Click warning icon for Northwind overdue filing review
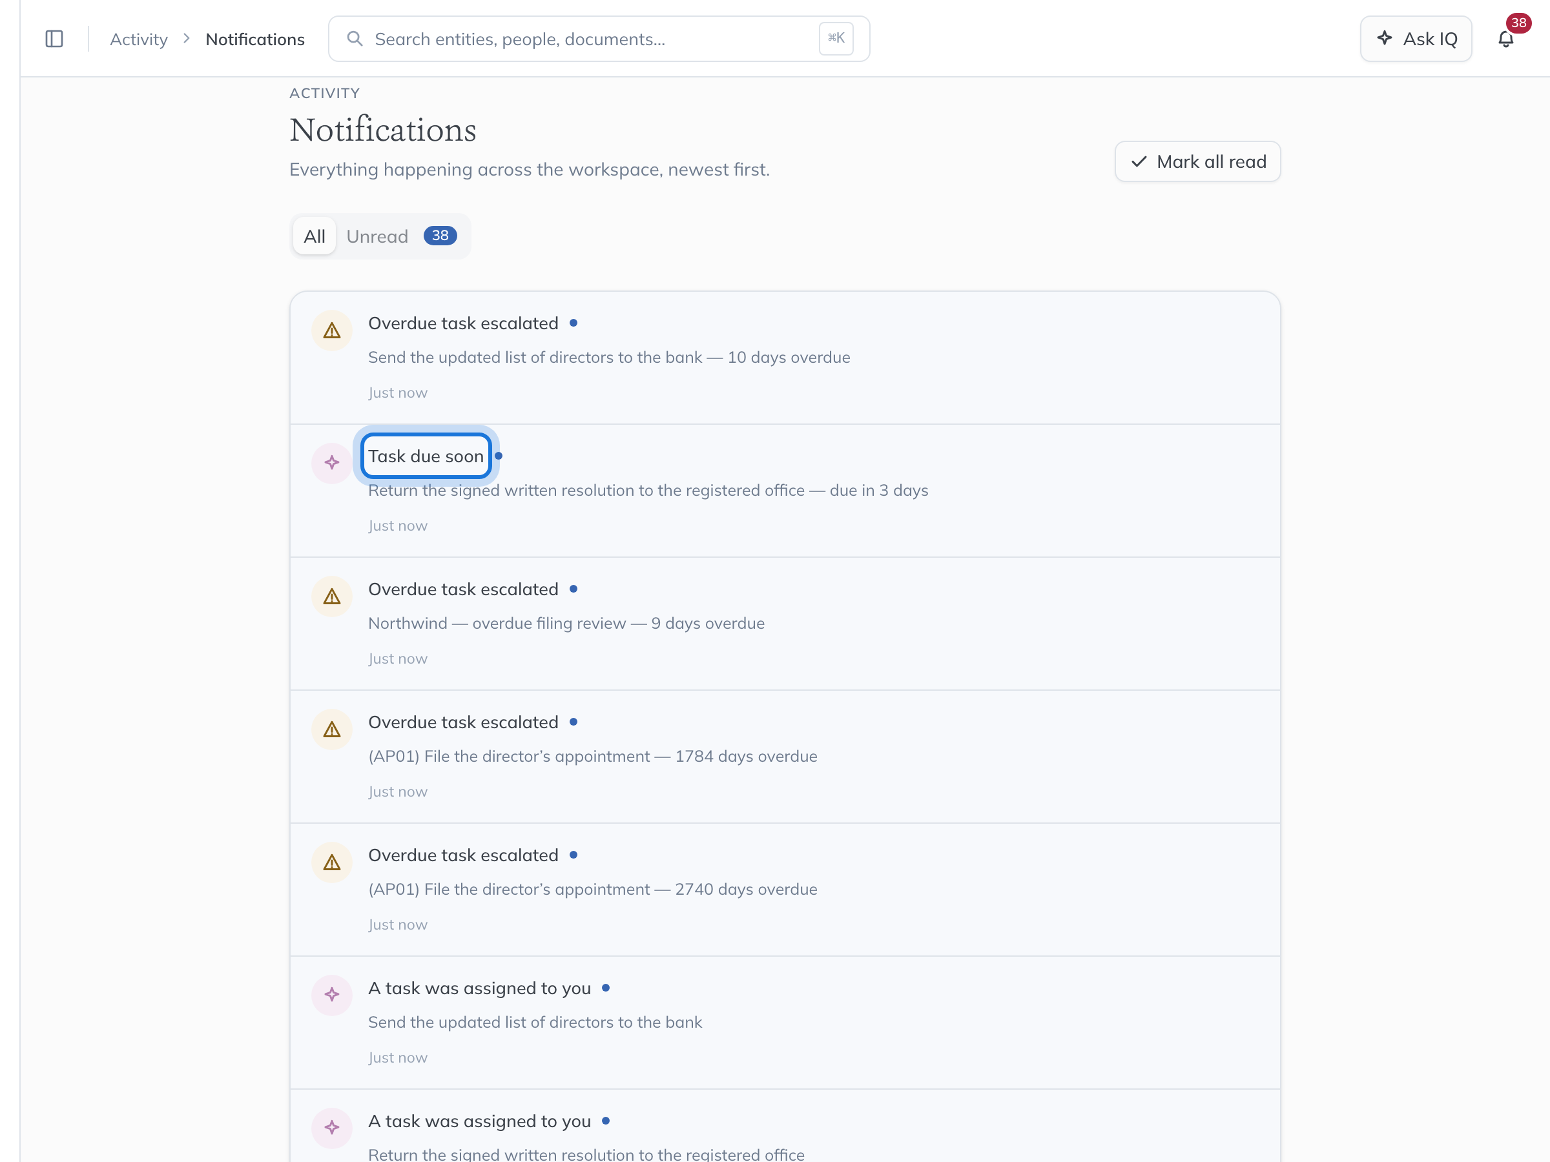The width and height of the screenshot is (1550, 1162). click(331, 596)
